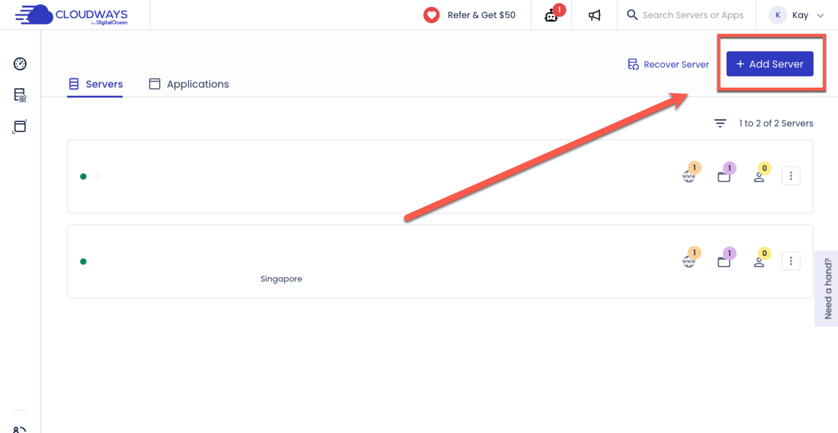Viewport: 838px width, 433px height.
Task: Click the team members icon on Singapore server
Action: pos(759,260)
